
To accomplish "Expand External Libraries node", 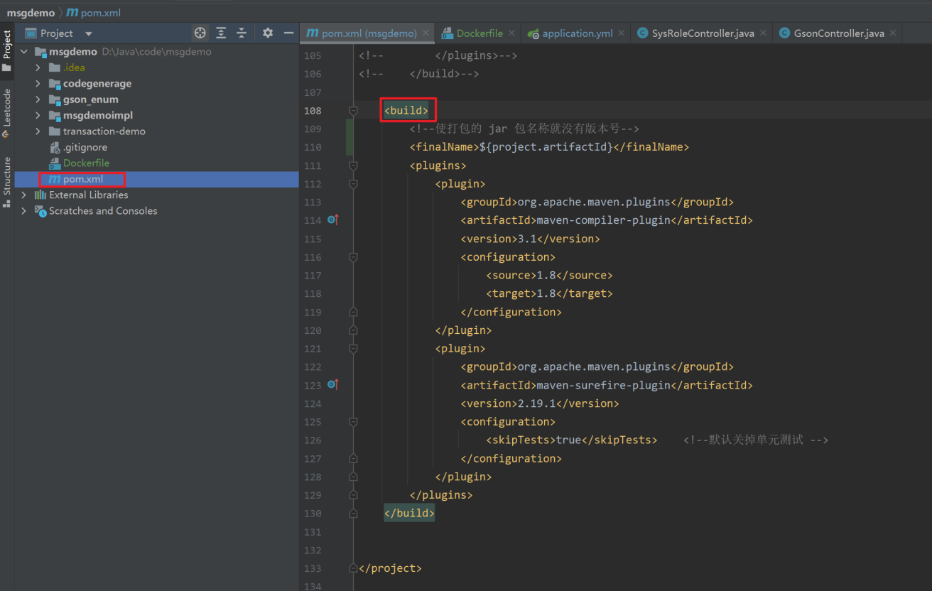I will [25, 195].
